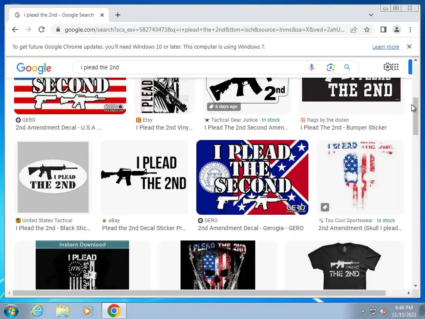This screenshot has height=319, width=425.
Task: Click the 'United States Tactical' source label
Action: coord(47,221)
